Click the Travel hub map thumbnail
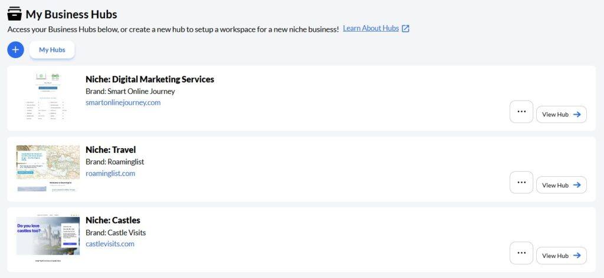The image size is (604, 278). point(48,168)
